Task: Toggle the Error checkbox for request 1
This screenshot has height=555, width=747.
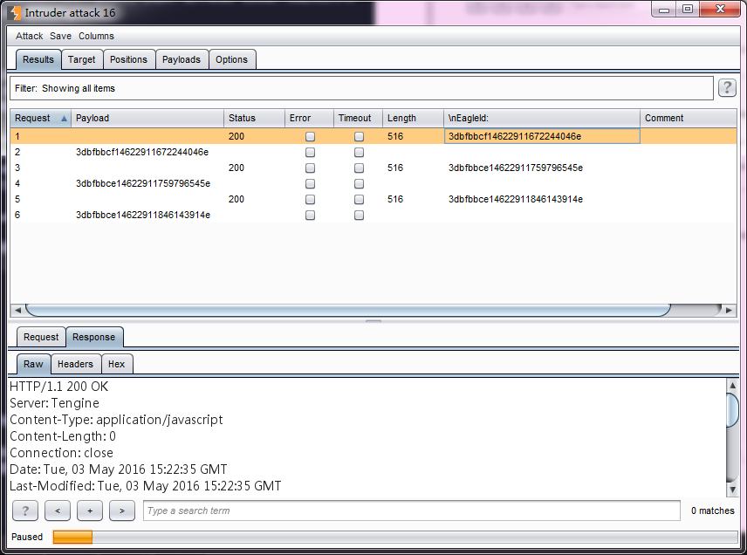Action: coord(310,137)
